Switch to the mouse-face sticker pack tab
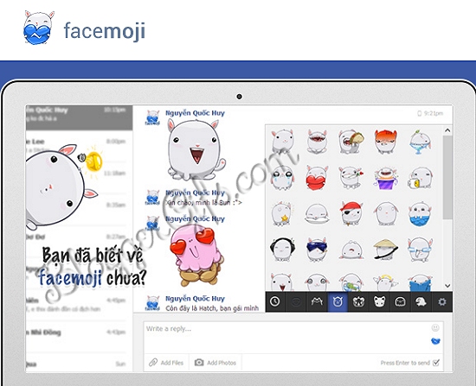The image size is (476, 386). click(x=379, y=301)
